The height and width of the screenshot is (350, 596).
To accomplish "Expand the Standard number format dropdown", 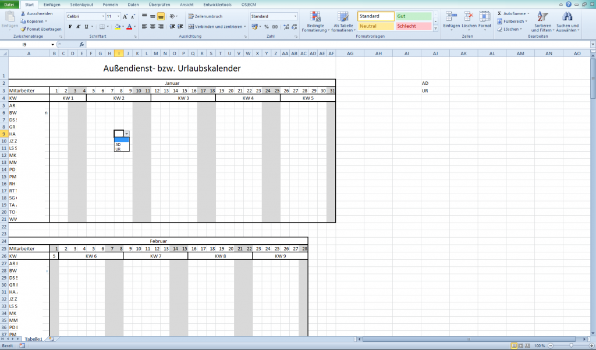I will tap(295, 16).
